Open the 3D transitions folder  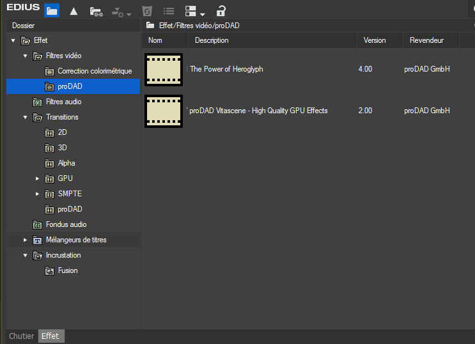[62, 148]
